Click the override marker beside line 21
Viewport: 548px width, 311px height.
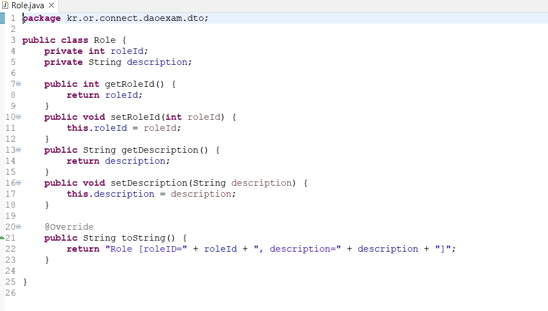pos(2,237)
